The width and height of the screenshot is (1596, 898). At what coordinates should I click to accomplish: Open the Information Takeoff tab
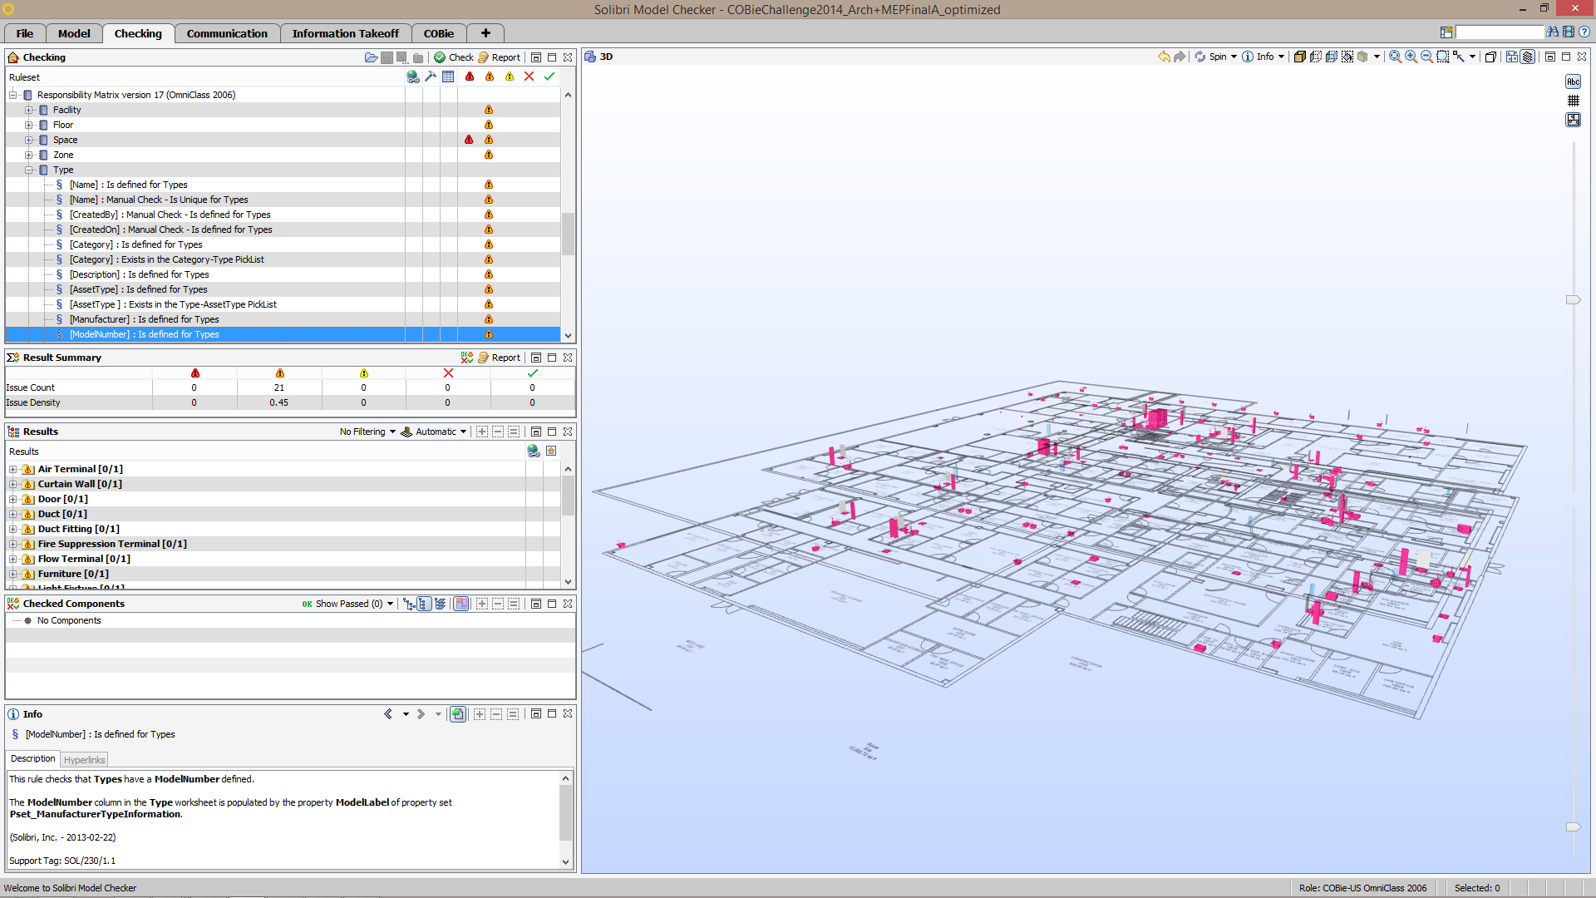(345, 33)
